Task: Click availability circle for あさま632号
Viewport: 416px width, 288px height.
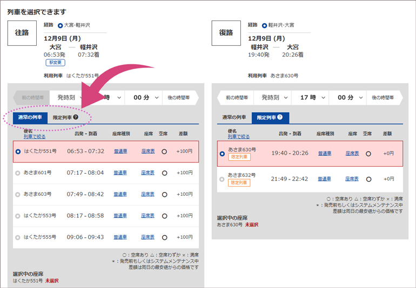Action: coord(368,180)
